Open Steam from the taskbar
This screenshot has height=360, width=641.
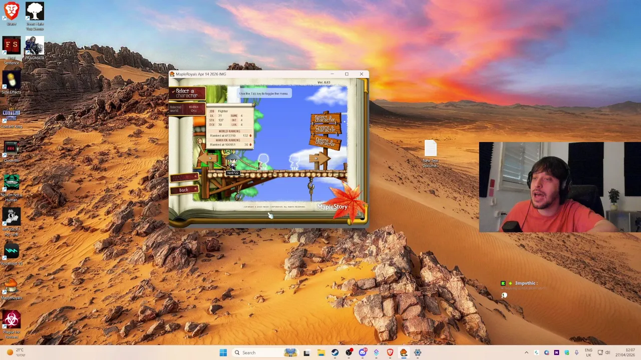pyautogui.click(x=335, y=352)
